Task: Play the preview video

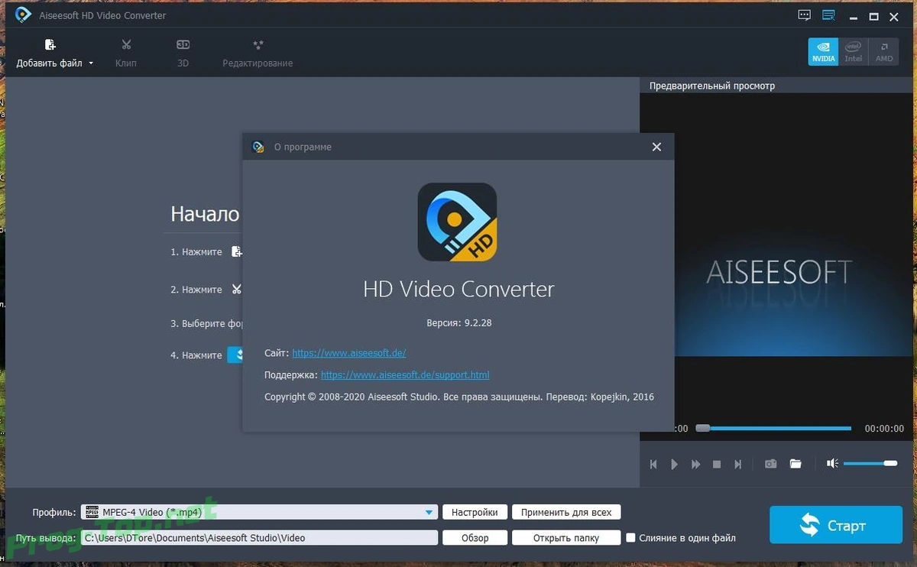Action: pos(674,464)
